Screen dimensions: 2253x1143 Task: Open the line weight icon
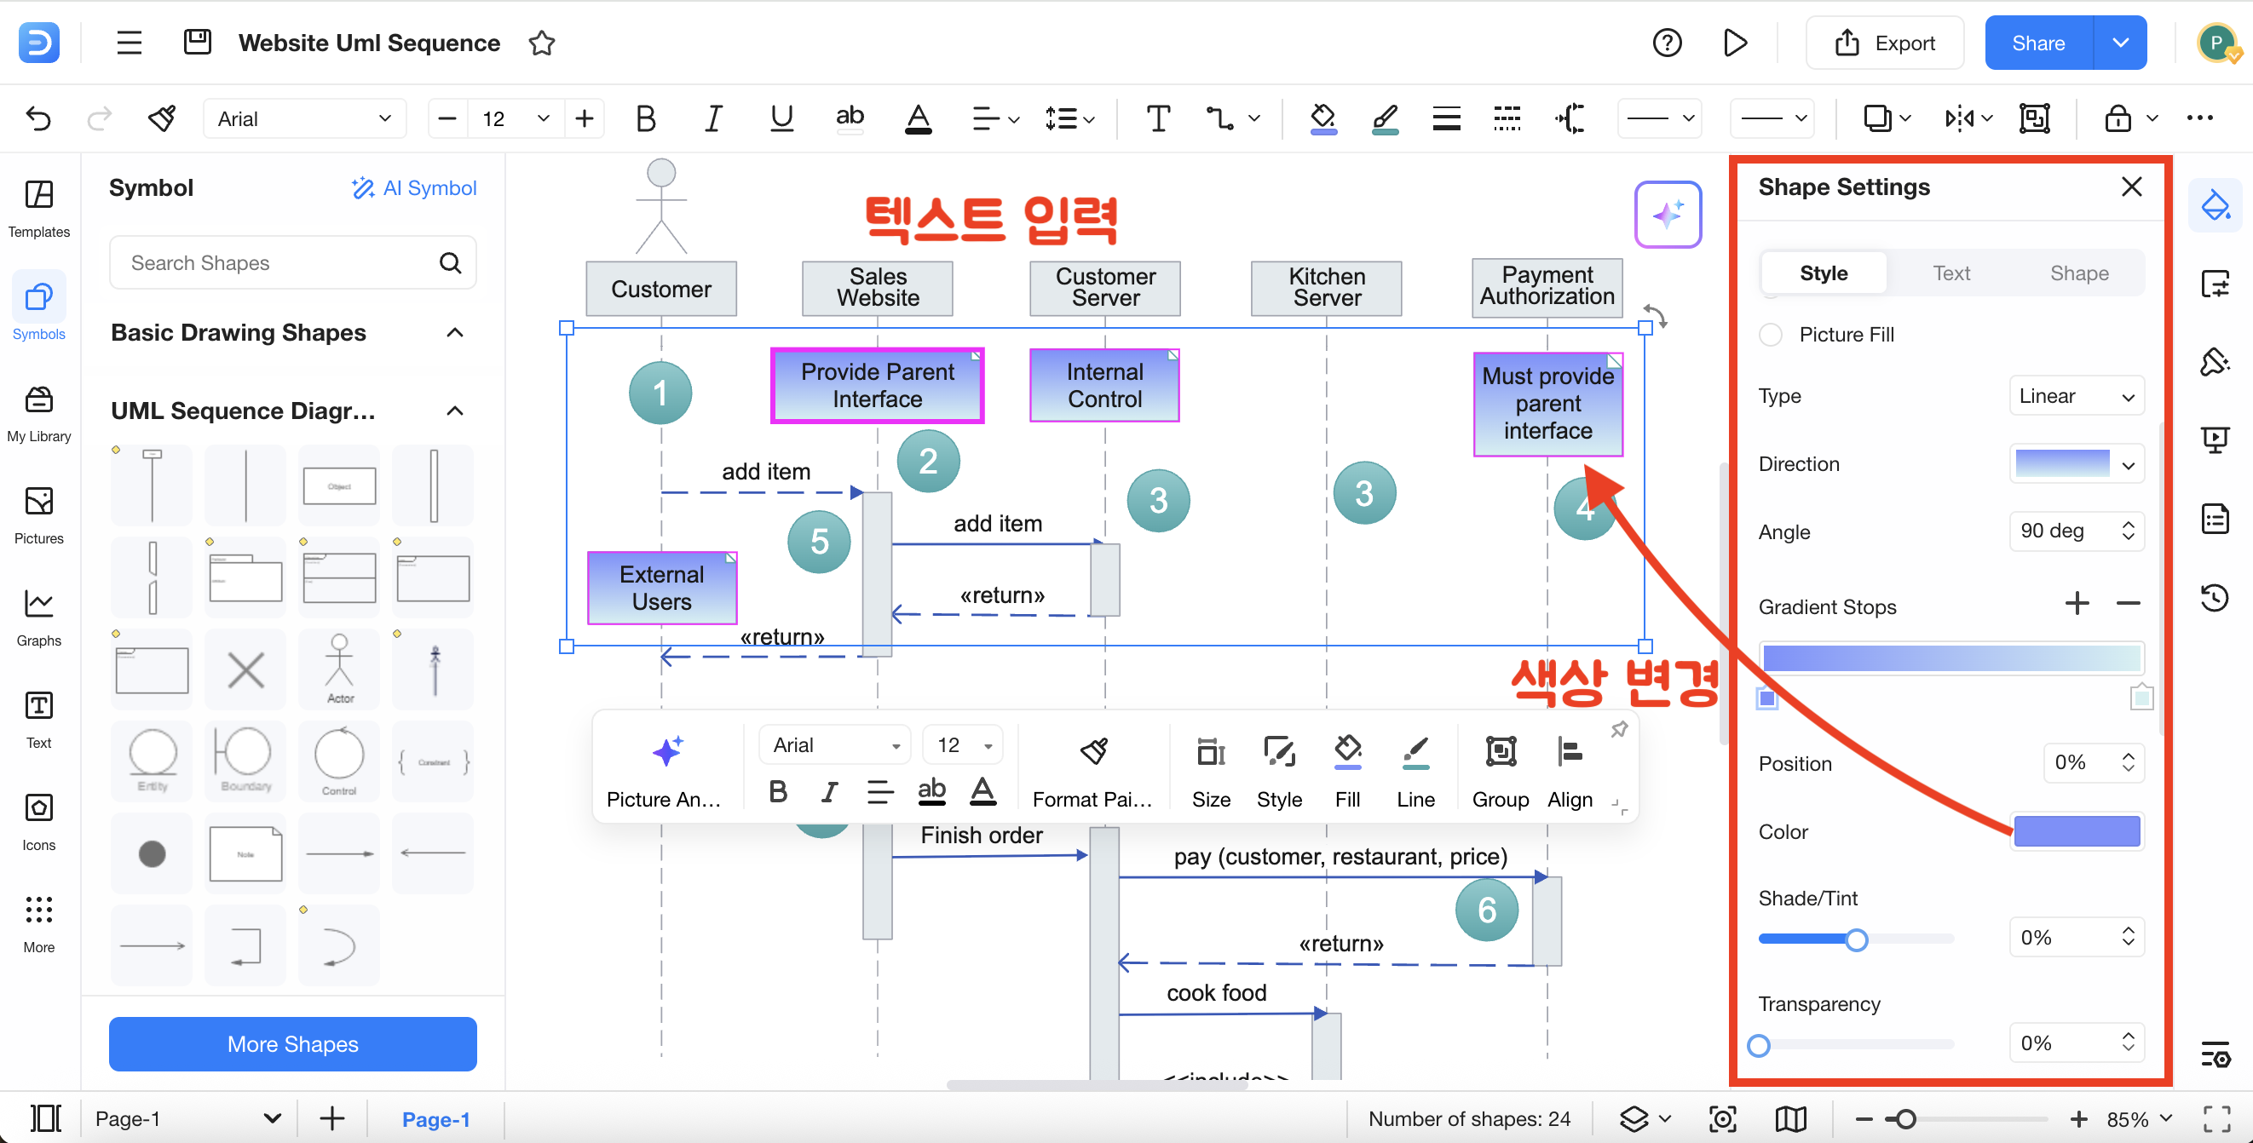[x=1446, y=118]
